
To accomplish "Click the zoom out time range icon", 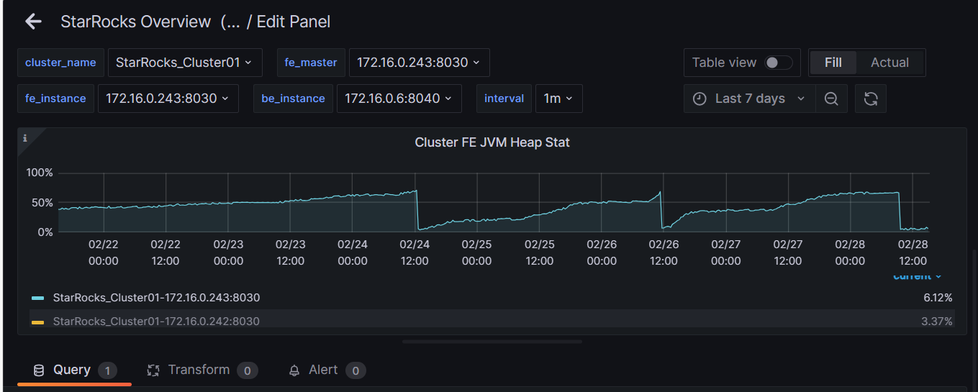I will tap(831, 99).
